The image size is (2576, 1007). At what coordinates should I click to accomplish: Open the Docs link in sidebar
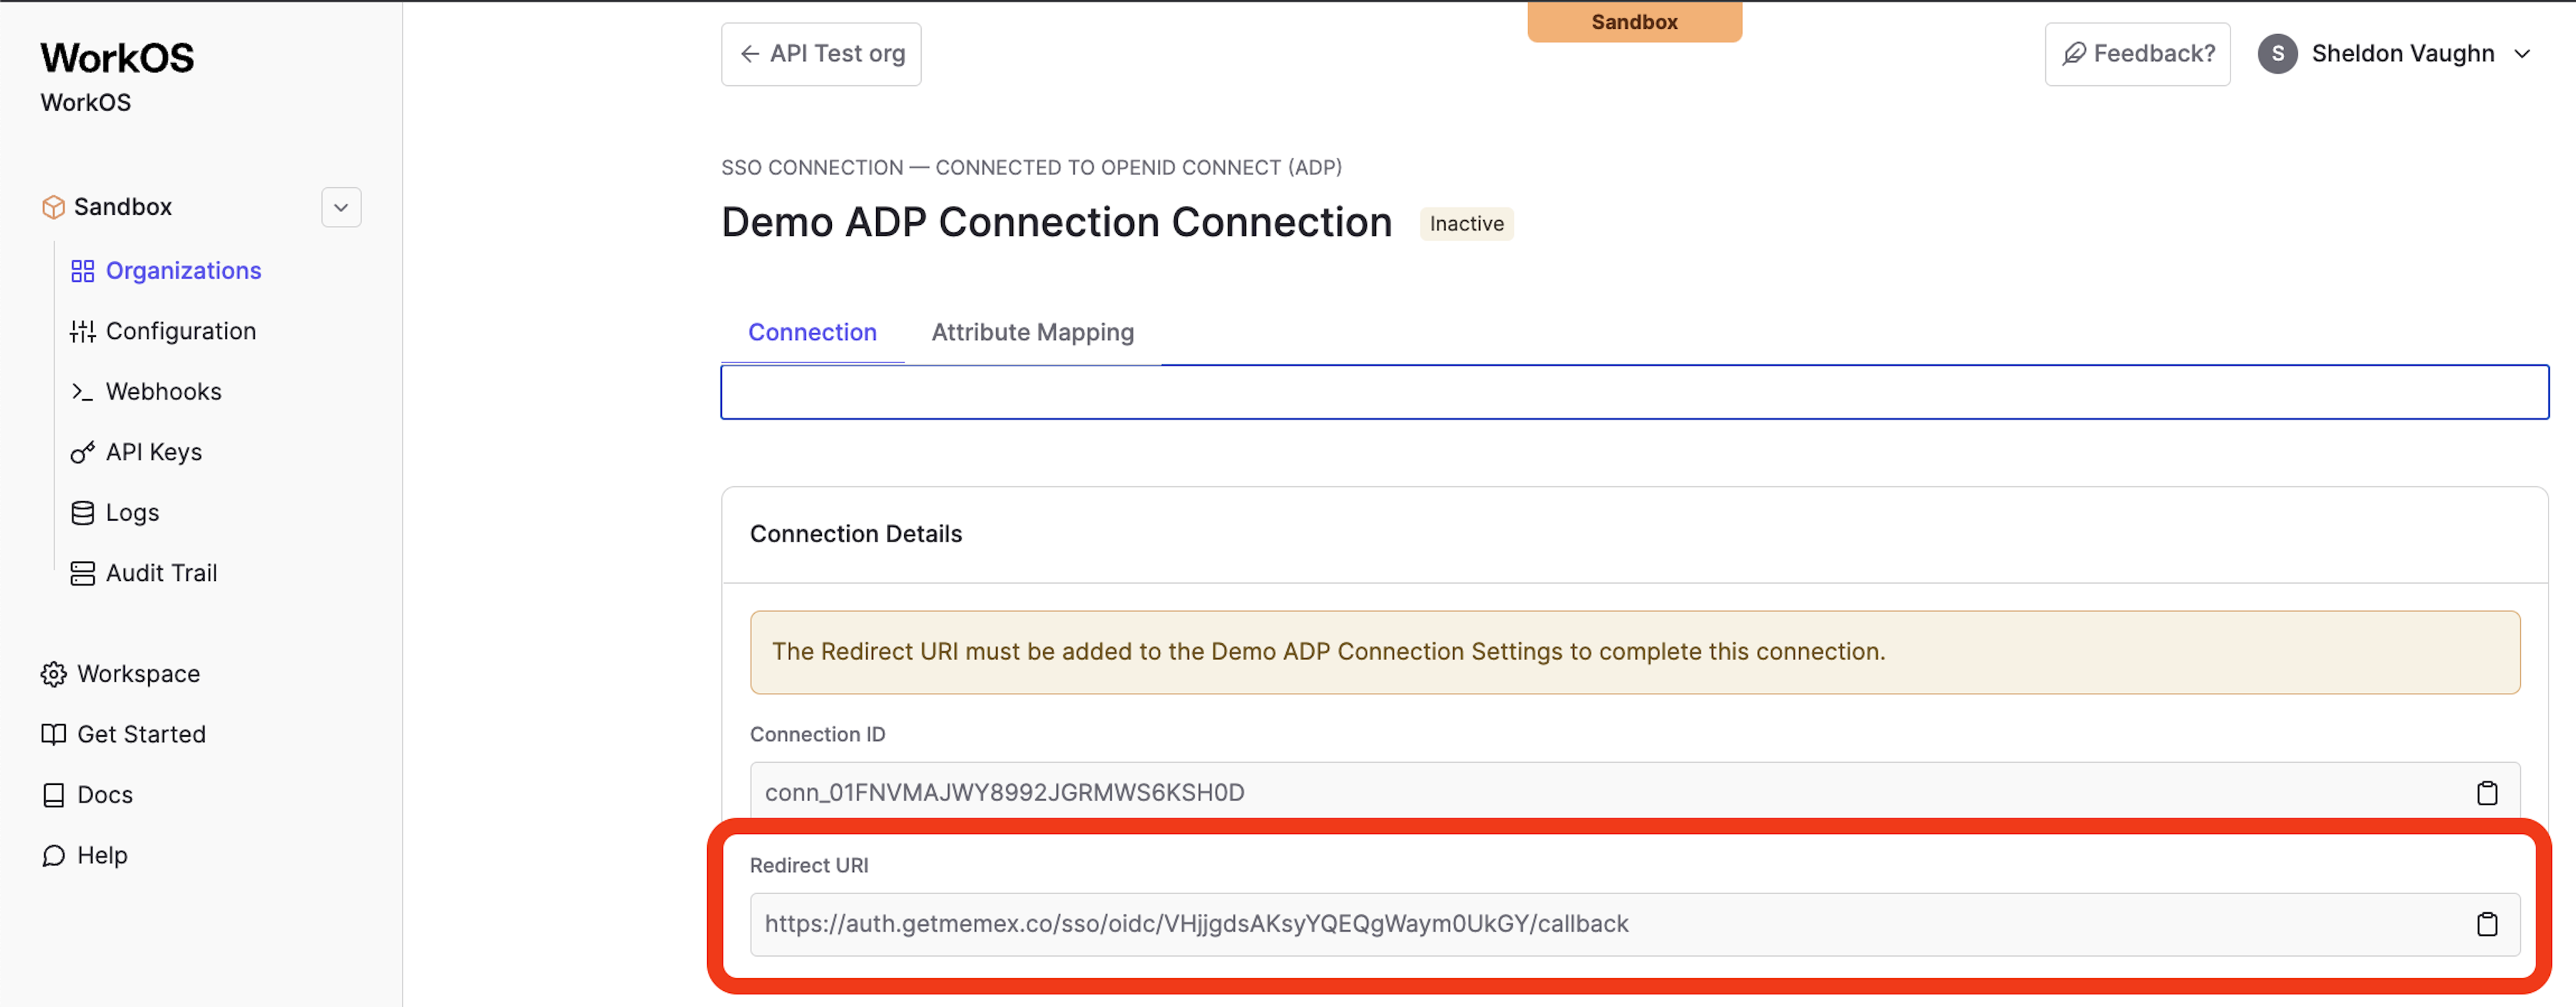(x=104, y=795)
